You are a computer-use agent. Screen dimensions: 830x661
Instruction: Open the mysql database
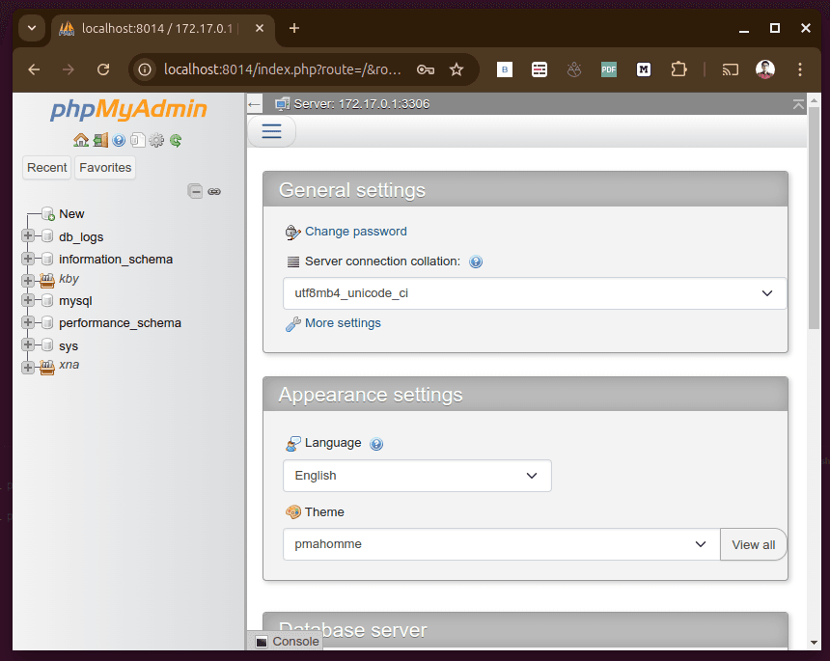pyautogui.click(x=75, y=301)
